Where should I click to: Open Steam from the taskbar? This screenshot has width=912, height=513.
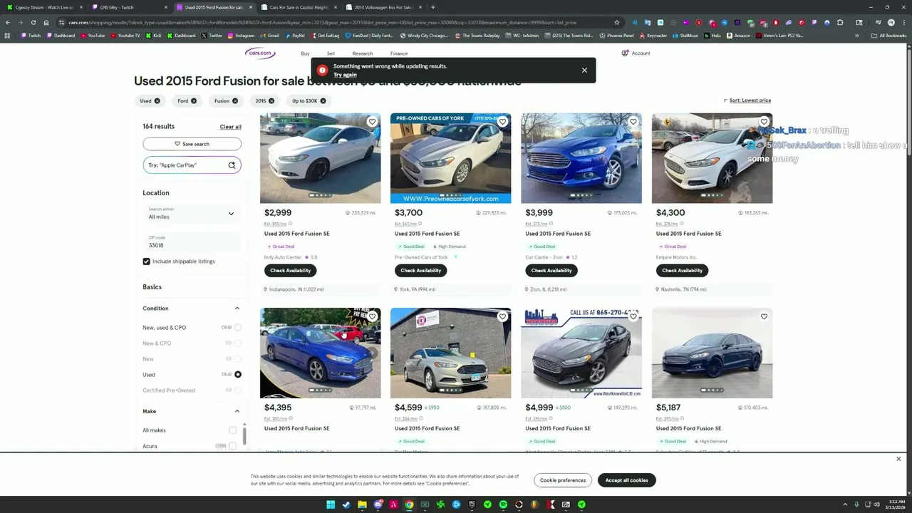click(346, 504)
